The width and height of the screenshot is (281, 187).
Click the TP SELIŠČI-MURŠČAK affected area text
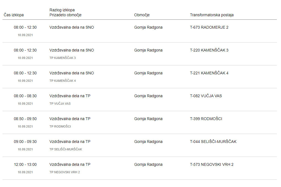coord(66,149)
